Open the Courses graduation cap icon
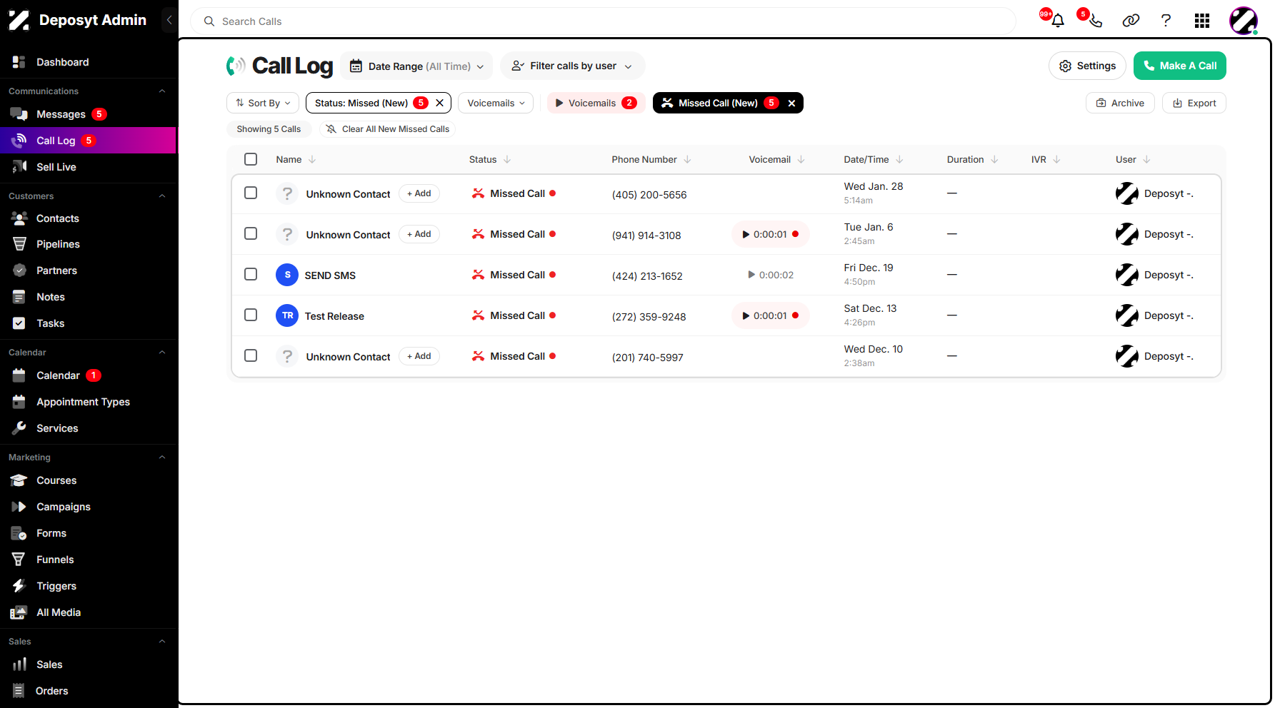Viewport: 1275px width, 708px height. coord(19,480)
